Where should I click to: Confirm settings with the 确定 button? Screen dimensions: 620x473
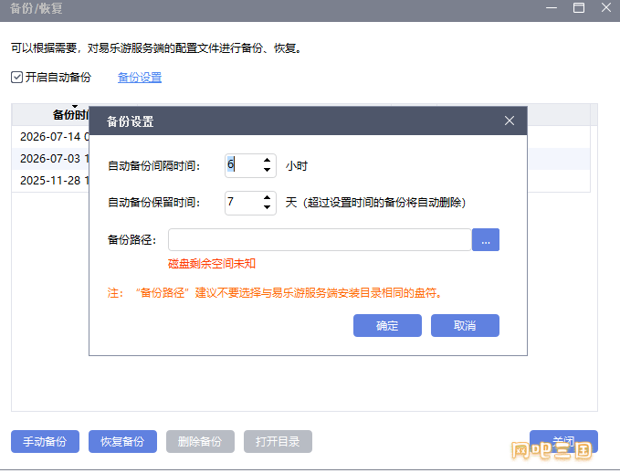tap(387, 325)
